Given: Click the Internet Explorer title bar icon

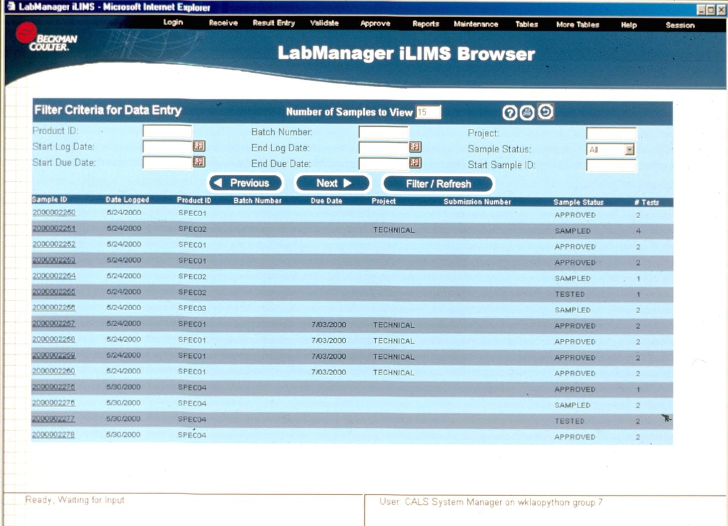Looking at the screenshot, I should click(10, 6).
